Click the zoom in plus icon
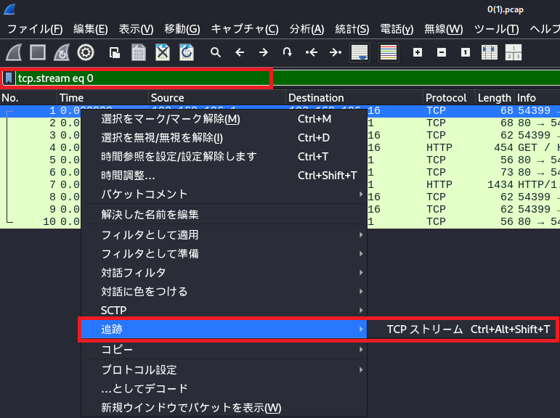 click(418, 52)
